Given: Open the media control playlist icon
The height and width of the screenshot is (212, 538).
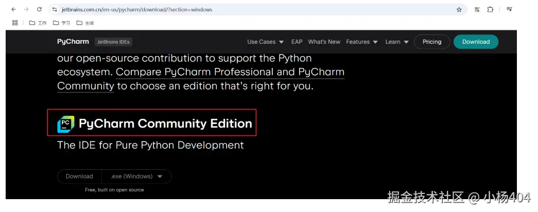Looking at the screenshot, I should point(509,9).
